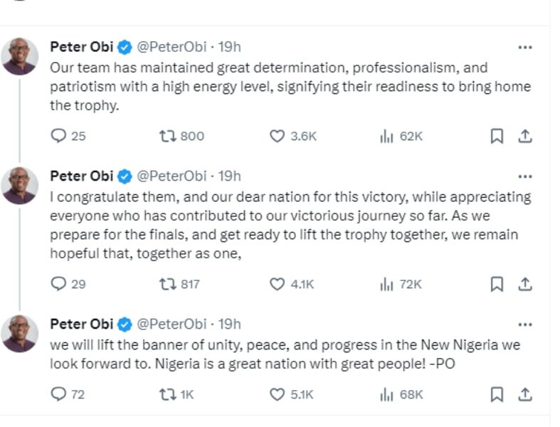The width and height of the screenshot is (560, 427).
Task: Open the @PeterObi handle on first tweet
Action: tap(171, 47)
